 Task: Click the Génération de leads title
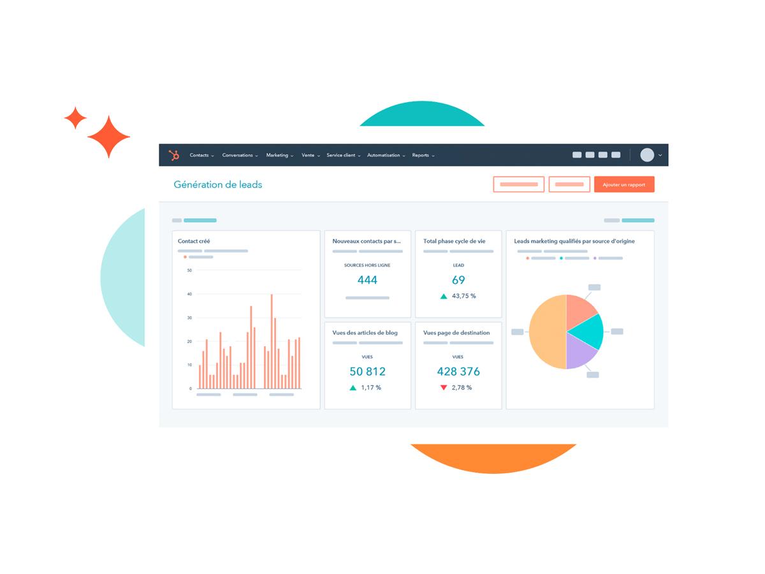[218, 185]
